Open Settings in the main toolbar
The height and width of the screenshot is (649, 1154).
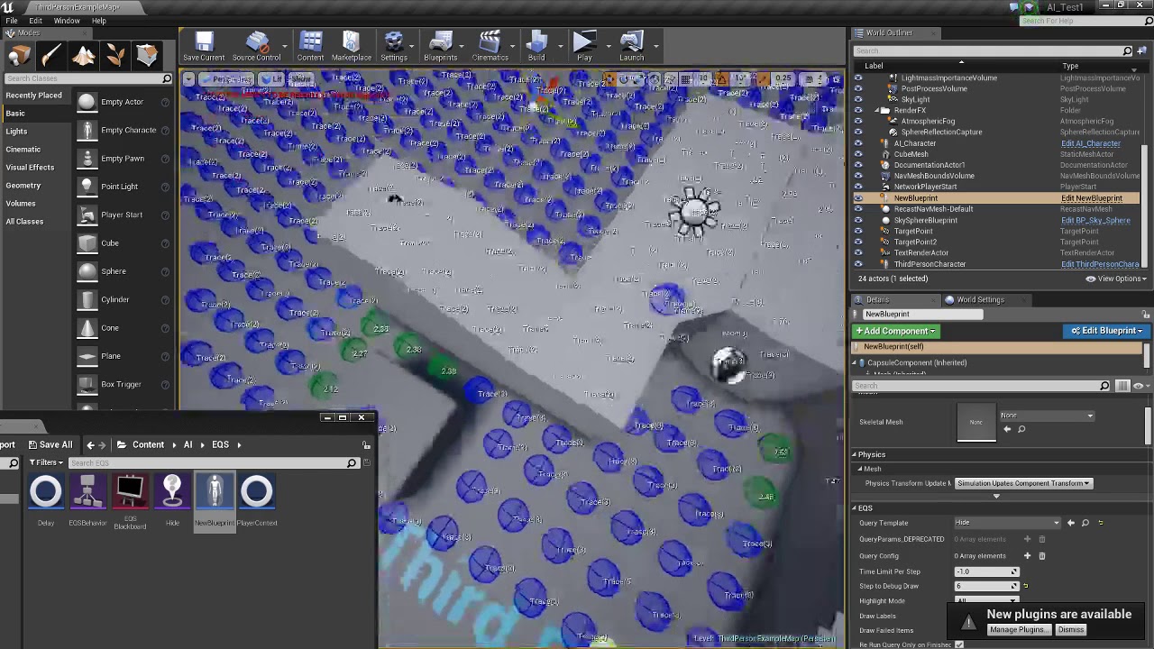[393, 46]
